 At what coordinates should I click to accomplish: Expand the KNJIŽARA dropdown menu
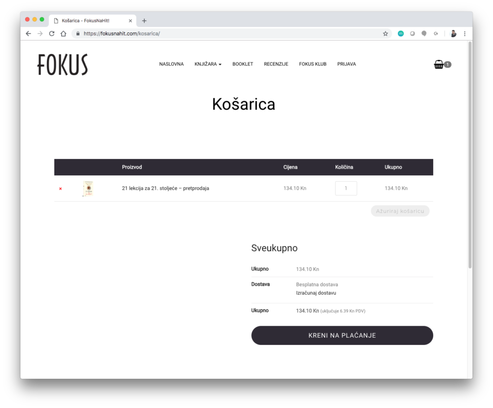tap(208, 64)
